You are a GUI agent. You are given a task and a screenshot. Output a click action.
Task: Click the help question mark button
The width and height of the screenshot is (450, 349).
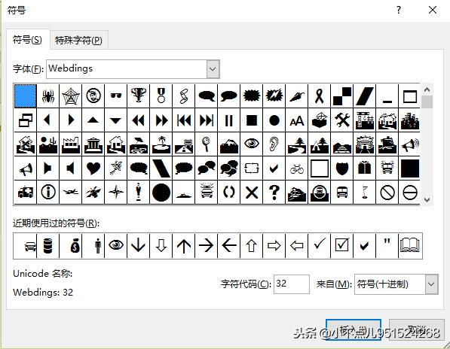tap(399, 11)
